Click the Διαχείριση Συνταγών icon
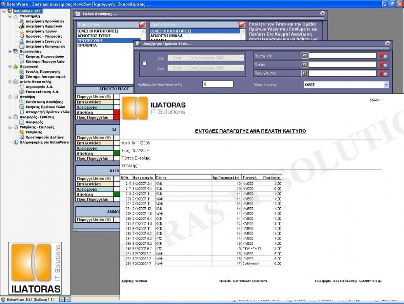 click(22, 41)
